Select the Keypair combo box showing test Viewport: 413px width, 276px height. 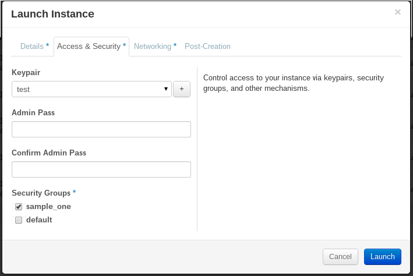(87, 89)
